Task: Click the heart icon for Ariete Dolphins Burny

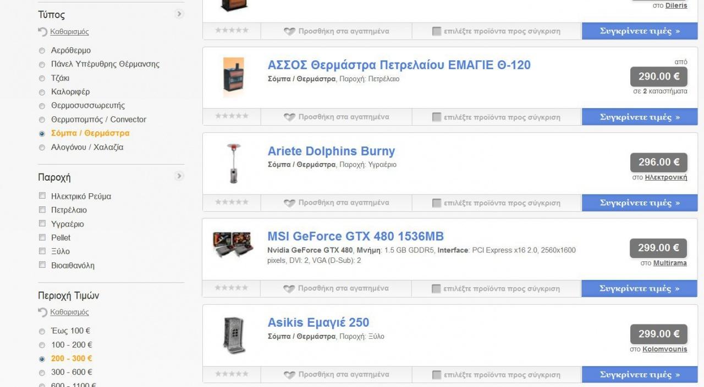Action: pos(289,203)
